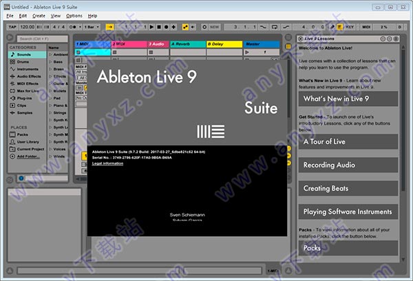413x281 pixels.
Task: Open the metronome settings dropdown arrow
Action: coord(80,27)
